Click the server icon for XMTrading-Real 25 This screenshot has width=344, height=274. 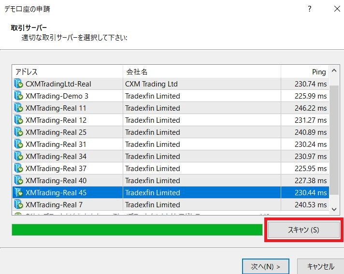[x=19, y=132]
